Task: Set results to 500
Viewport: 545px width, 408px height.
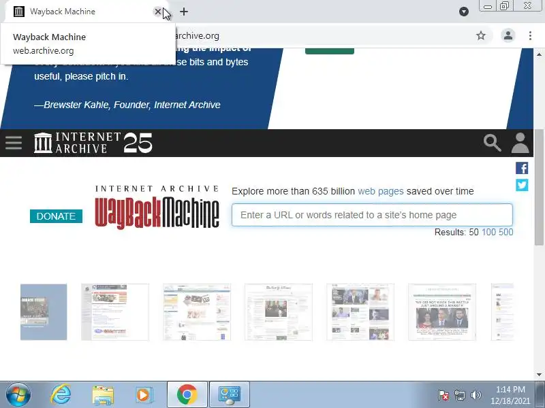Action: point(505,232)
